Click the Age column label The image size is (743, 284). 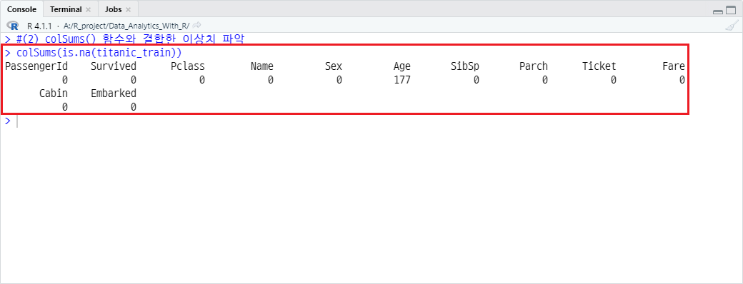(x=402, y=67)
